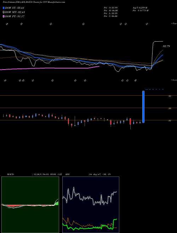Open the MACD indicator chart panel
This screenshot has height=233, width=177.
tap(30, 205)
